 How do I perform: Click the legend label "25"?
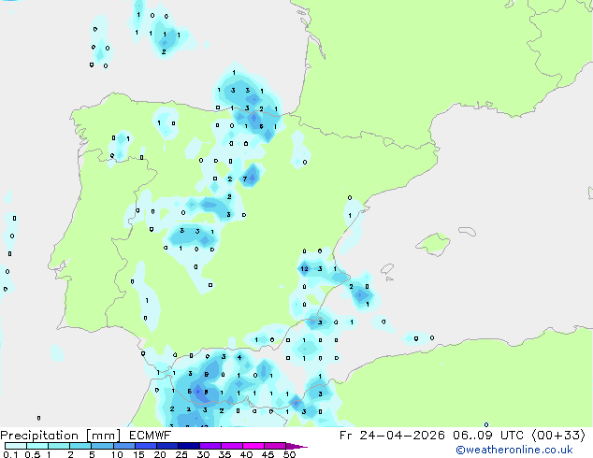click(181, 454)
